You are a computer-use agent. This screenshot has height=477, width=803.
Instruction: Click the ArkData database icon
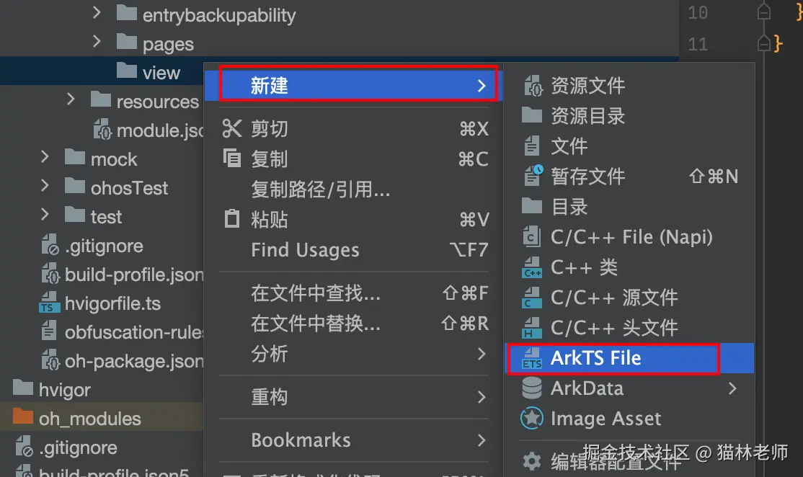pos(531,388)
